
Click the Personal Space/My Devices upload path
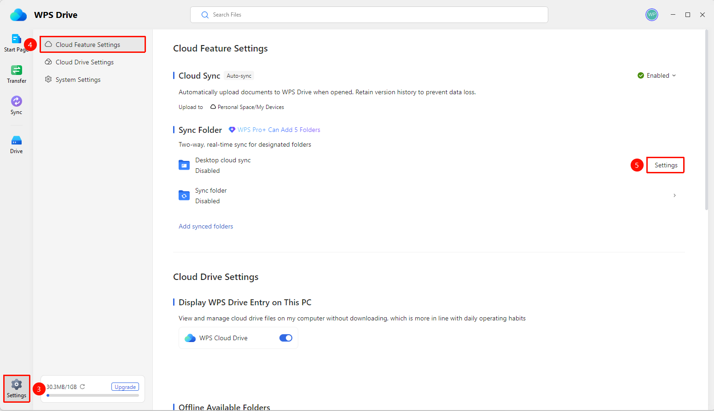pyautogui.click(x=247, y=107)
